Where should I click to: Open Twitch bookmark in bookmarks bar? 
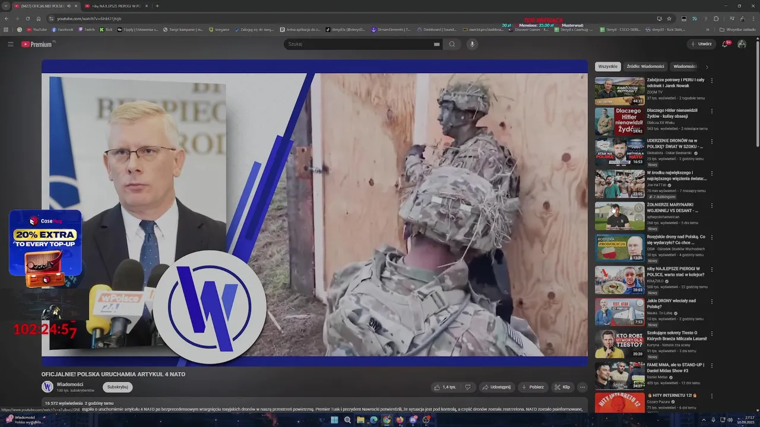tap(86, 30)
